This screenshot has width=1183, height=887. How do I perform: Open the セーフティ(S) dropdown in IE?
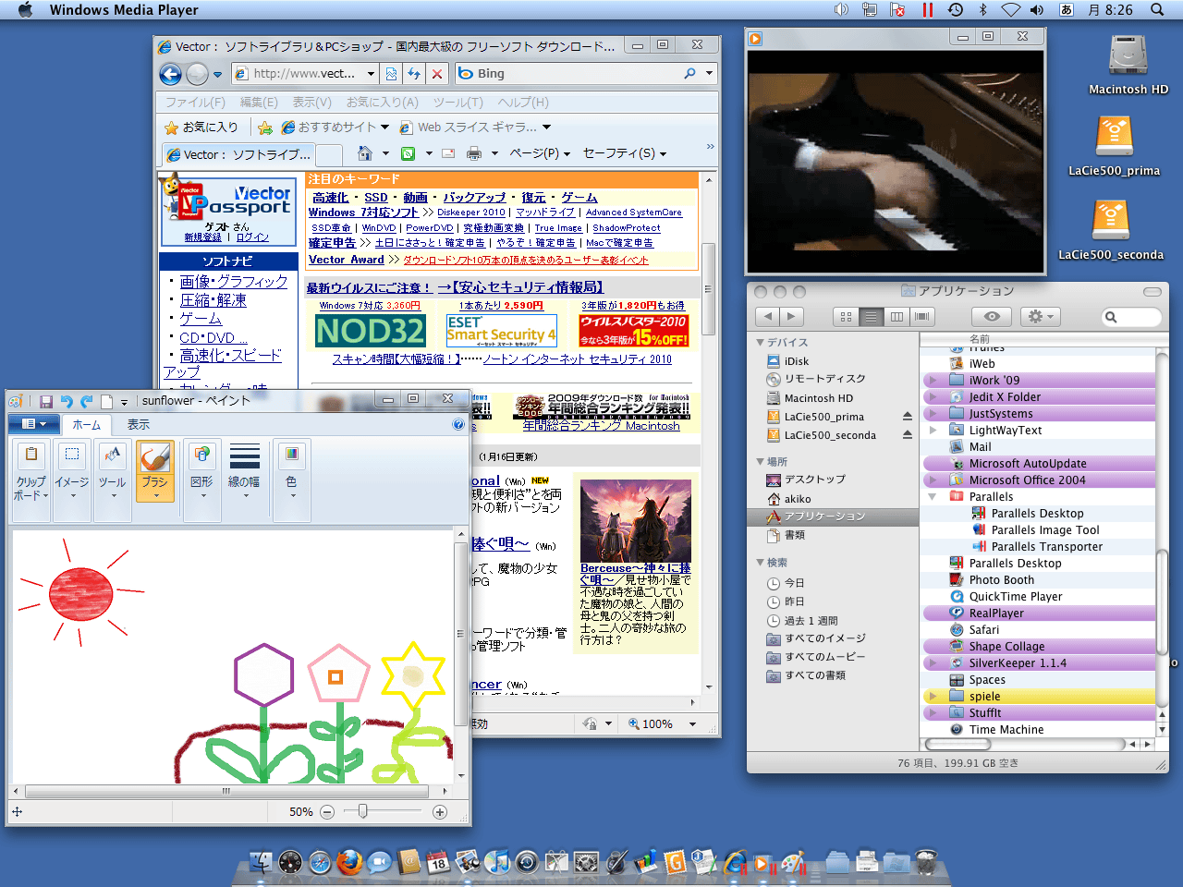click(624, 153)
